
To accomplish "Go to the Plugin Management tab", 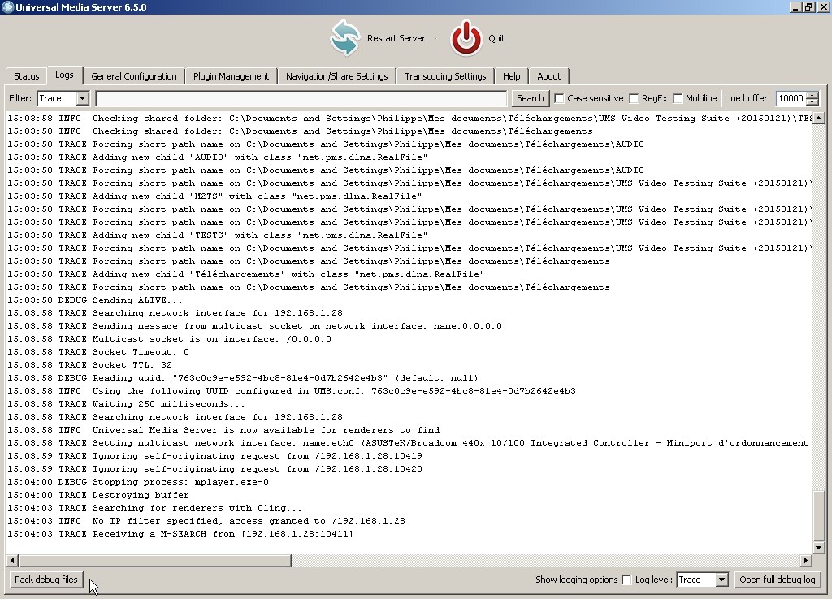I will [231, 76].
